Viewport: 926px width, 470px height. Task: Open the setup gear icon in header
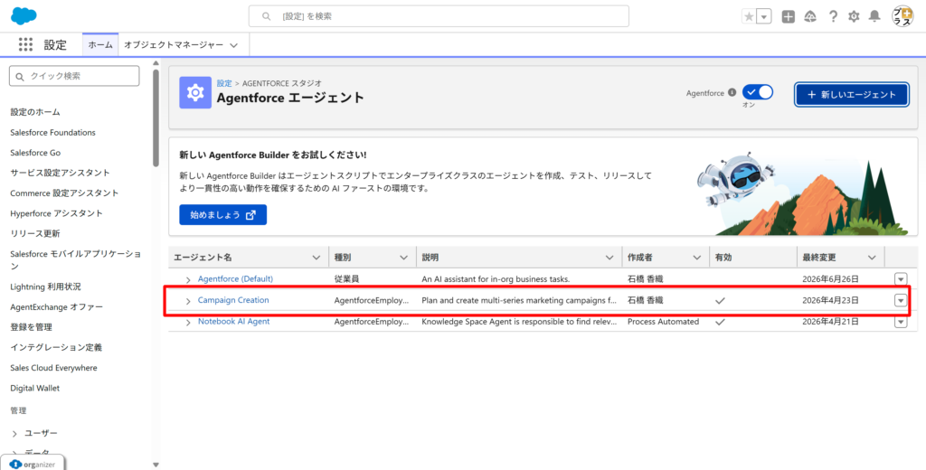click(854, 16)
